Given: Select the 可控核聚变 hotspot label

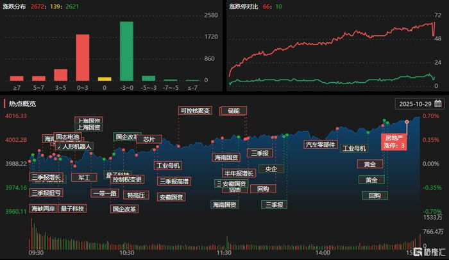Looking at the screenshot, I should point(195,110).
